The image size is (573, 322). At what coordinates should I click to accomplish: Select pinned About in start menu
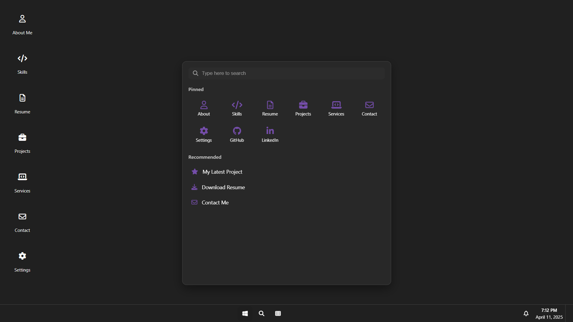(204, 108)
